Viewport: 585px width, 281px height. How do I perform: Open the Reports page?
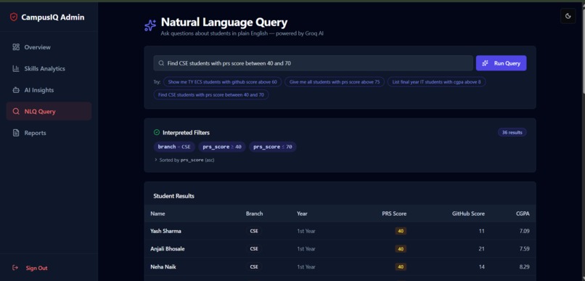pos(49,133)
